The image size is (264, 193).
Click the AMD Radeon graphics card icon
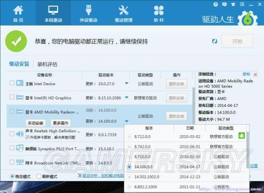coord(20,111)
